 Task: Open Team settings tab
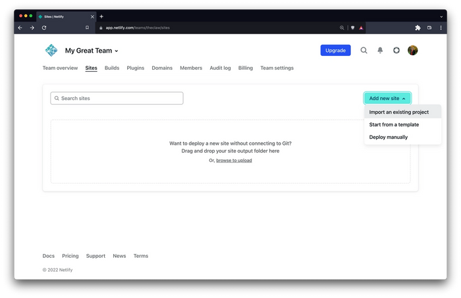(x=277, y=68)
